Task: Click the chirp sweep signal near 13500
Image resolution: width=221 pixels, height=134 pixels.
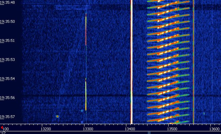Action: (x=168, y=62)
